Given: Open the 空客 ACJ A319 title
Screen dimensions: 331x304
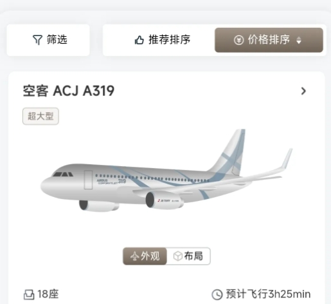Looking at the screenshot, I should [x=69, y=91].
